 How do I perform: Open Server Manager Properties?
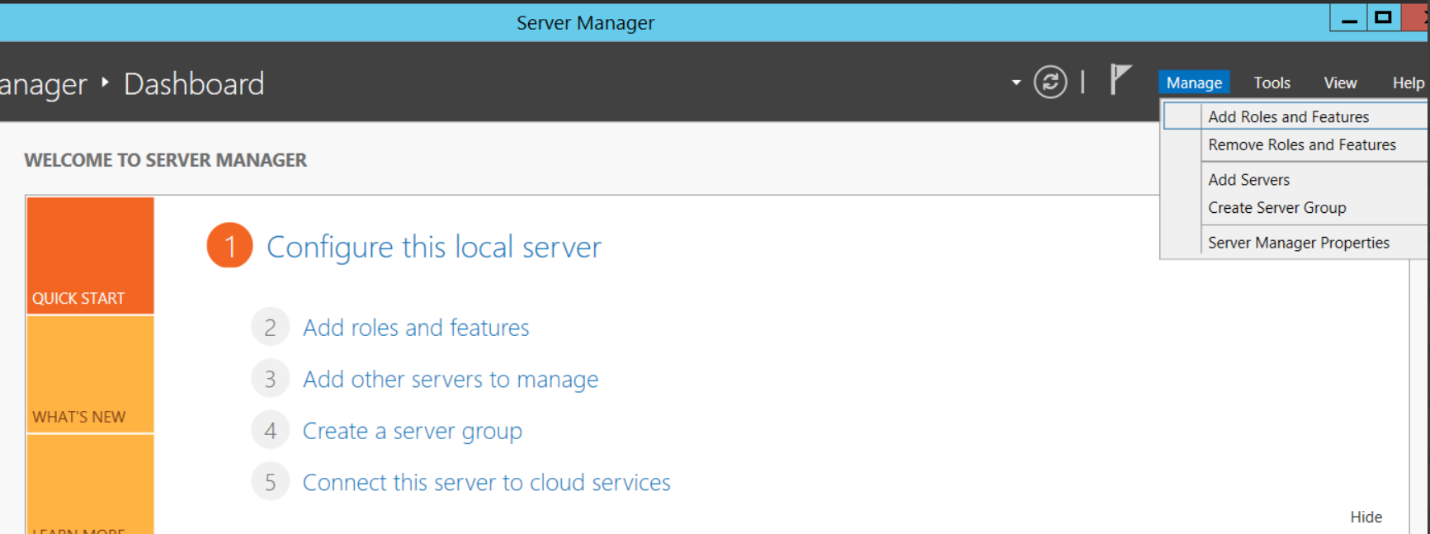coord(1295,242)
